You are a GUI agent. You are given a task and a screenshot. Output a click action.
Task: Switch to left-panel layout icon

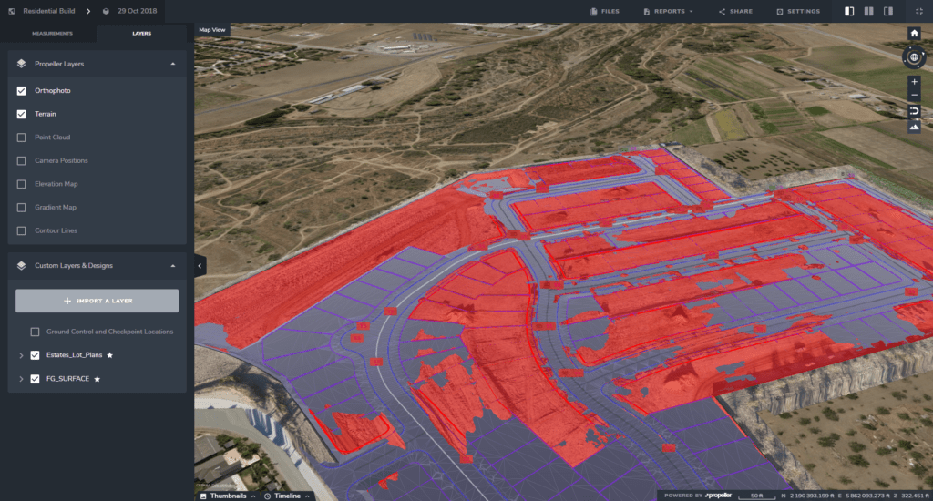coord(849,12)
